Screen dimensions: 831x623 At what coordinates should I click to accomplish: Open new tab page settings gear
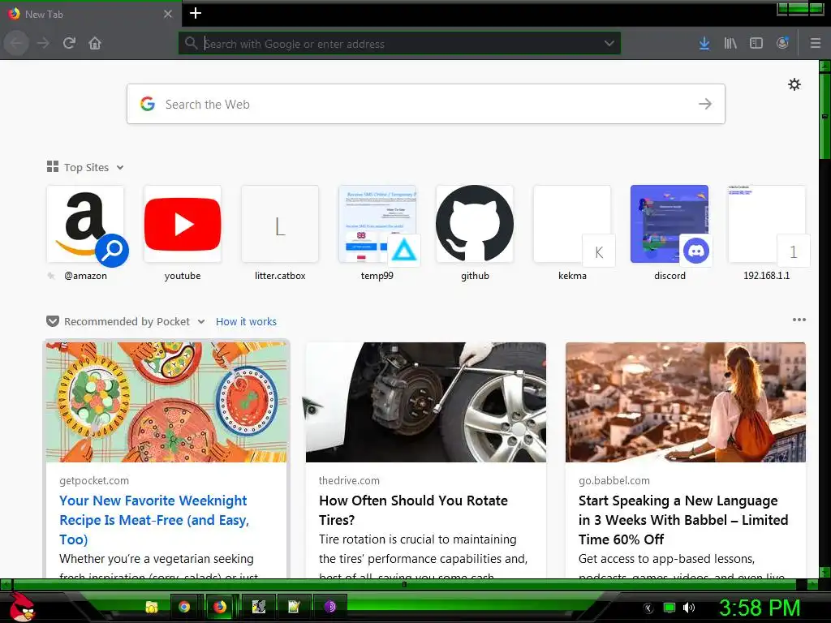click(794, 84)
